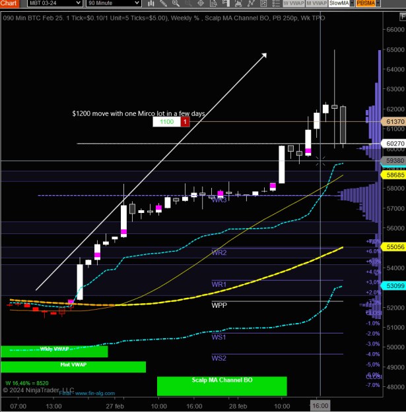Viewport: 406px width, 412px height.
Task: Toggle the orange PBSMA button
Action: click(x=366, y=3)
